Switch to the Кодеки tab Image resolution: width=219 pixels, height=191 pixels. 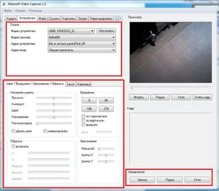11,18
